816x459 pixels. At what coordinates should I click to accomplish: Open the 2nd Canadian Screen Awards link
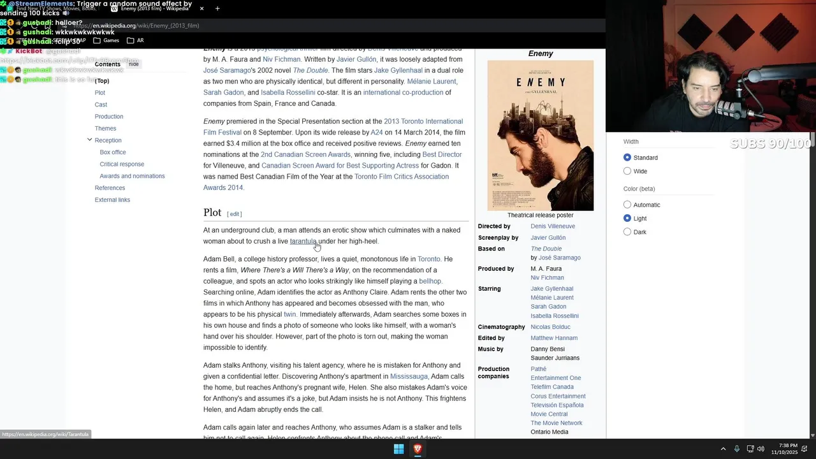(x=305, y=155)
